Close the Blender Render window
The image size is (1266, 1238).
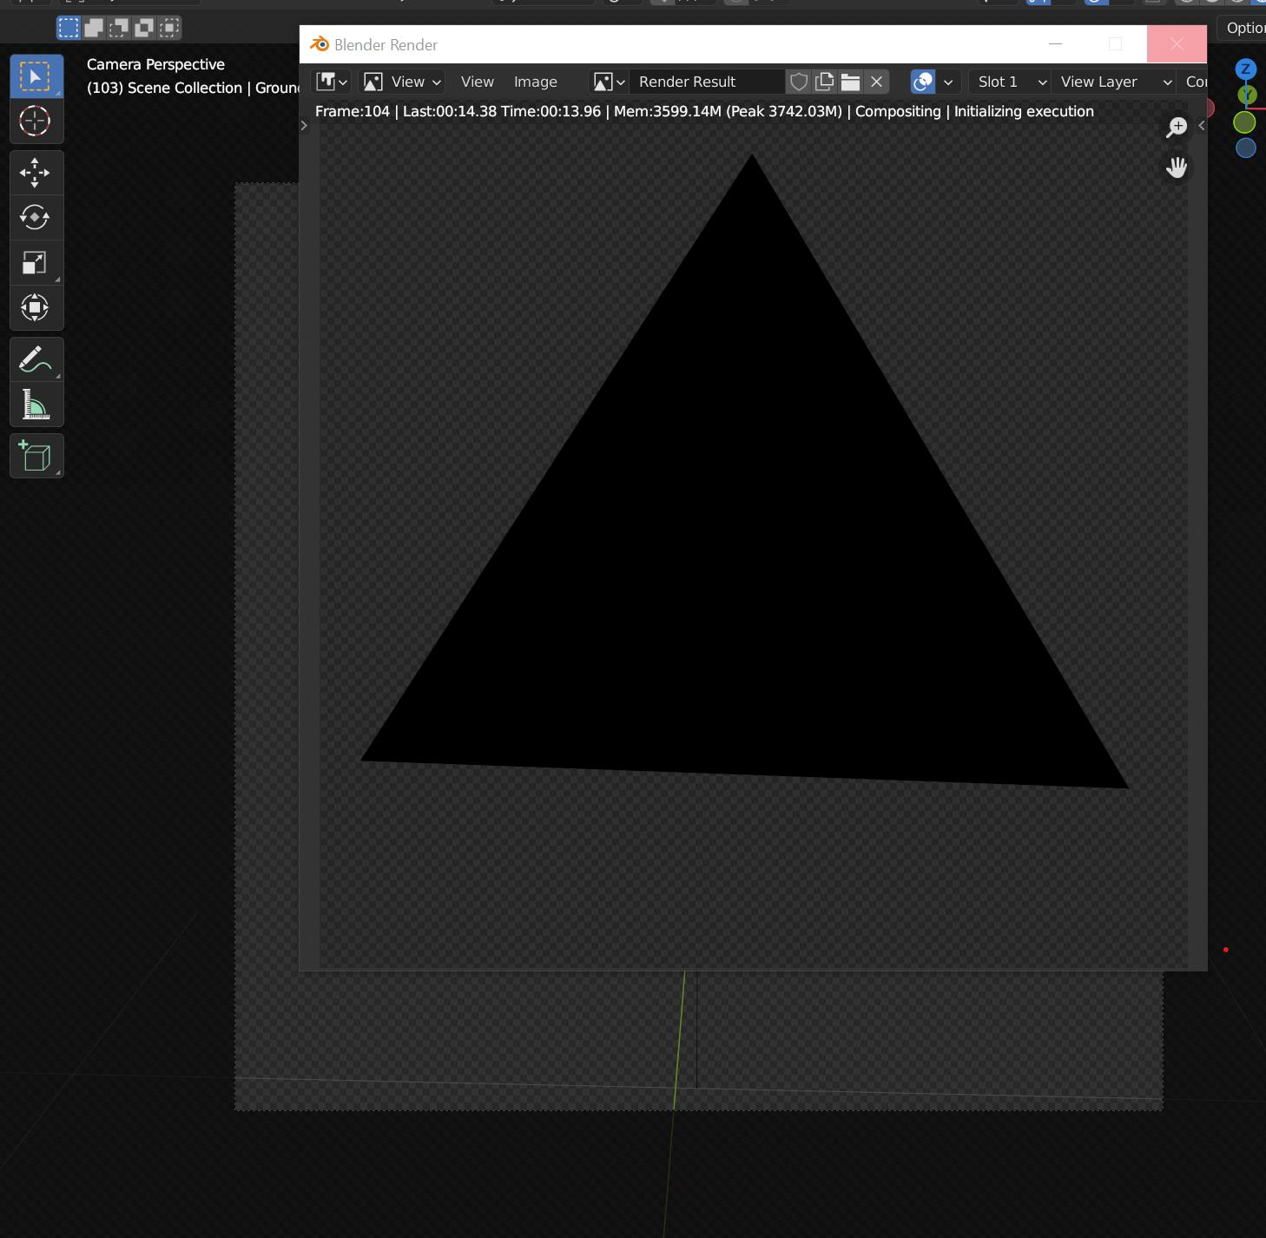point(1177,44)
